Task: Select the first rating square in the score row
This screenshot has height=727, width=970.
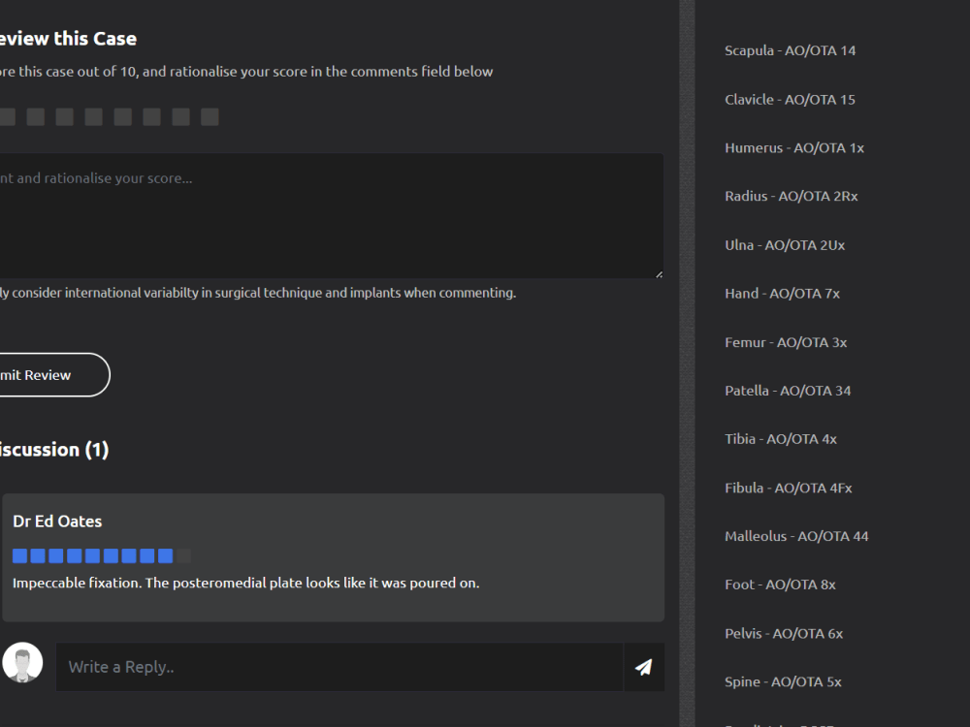Action: tap(7, 115)
